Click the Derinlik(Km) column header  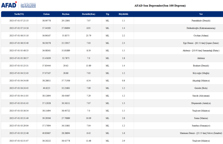point(88,14)
